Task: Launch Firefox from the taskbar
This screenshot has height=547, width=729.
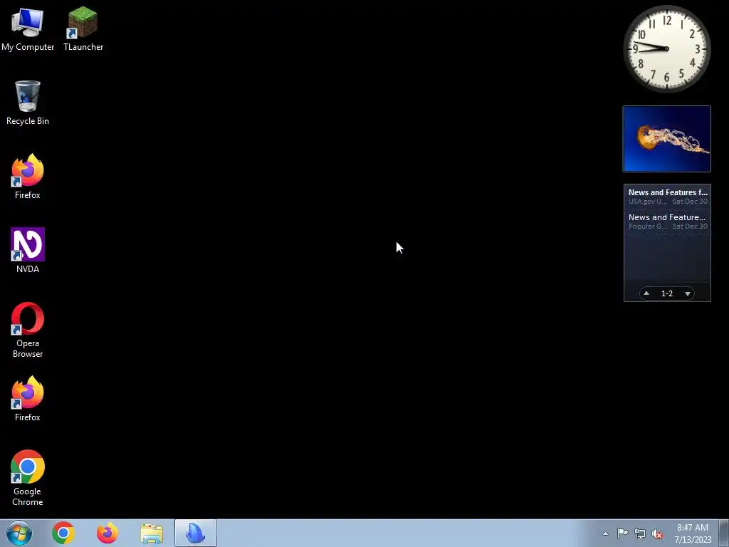Action: [x=107, y=533]
